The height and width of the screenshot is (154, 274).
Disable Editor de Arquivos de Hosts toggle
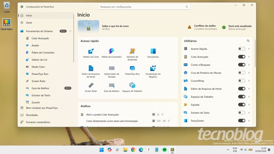point(242,89)
